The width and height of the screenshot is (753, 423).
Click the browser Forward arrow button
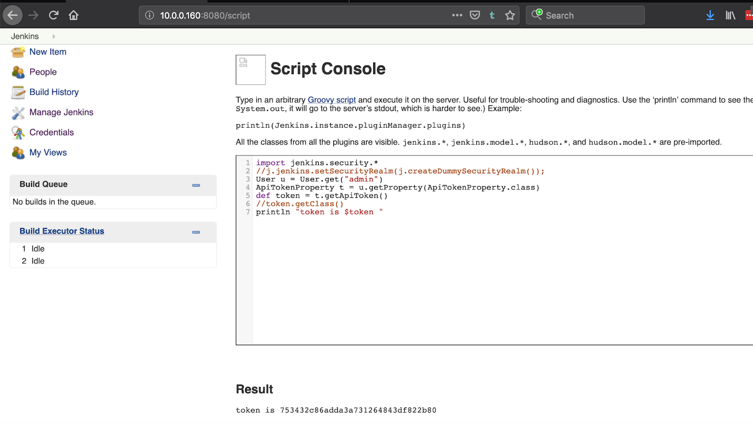(x=33, y=15)
